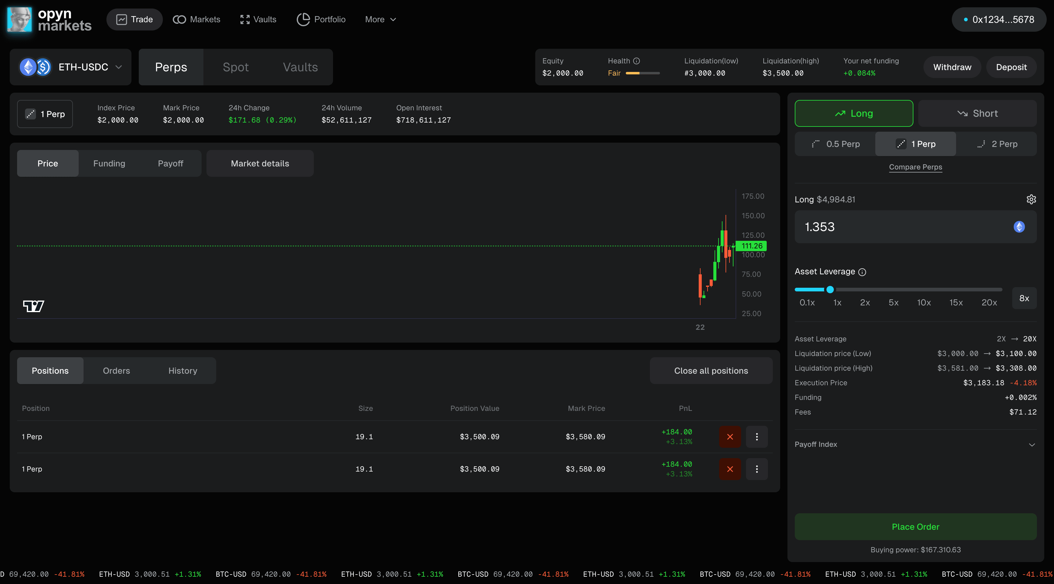Screen dimensions: 1054x584
Task: Click the Trade chart icon in navbar
Action: coord(122,19)
